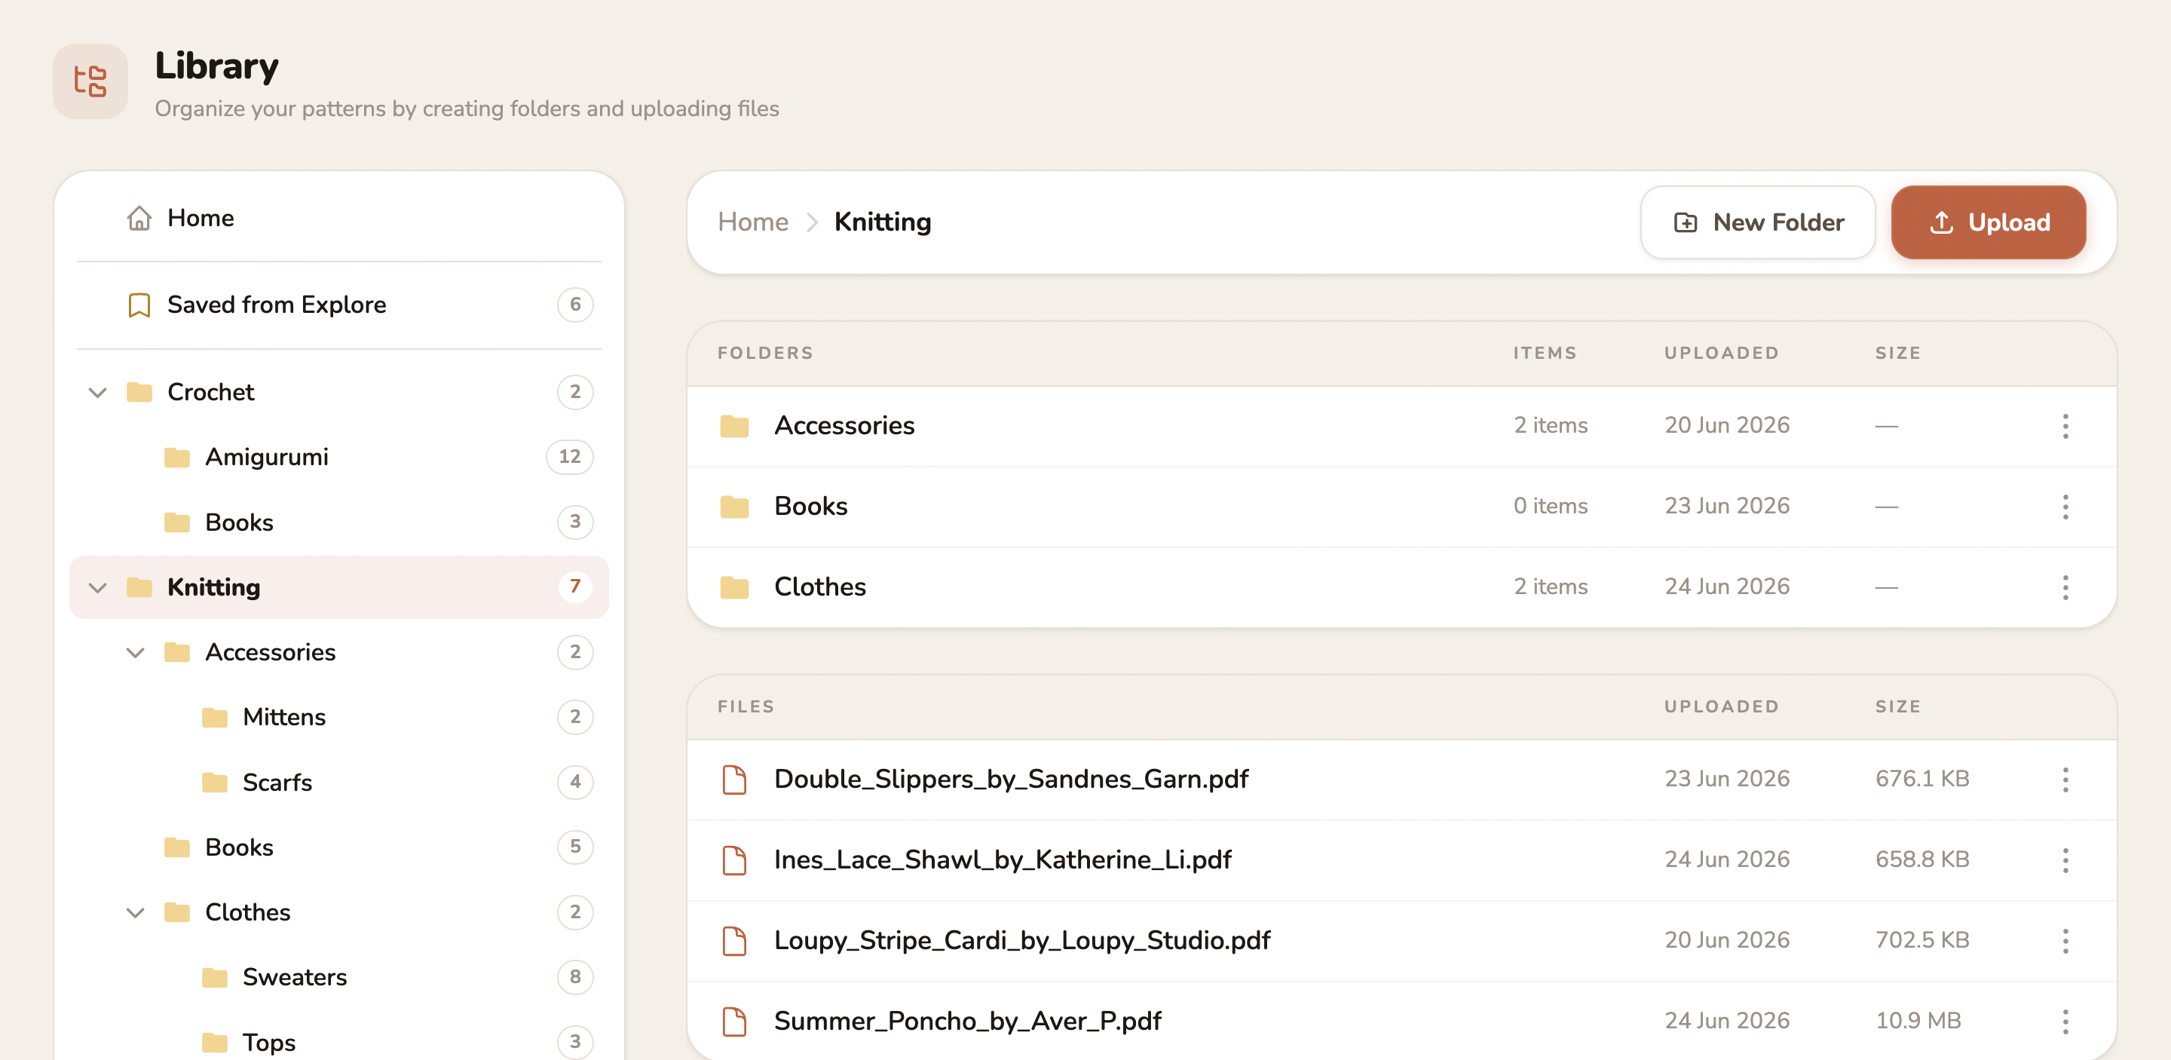Select Mittens folder in the sidebar tree

click(338, 717)
